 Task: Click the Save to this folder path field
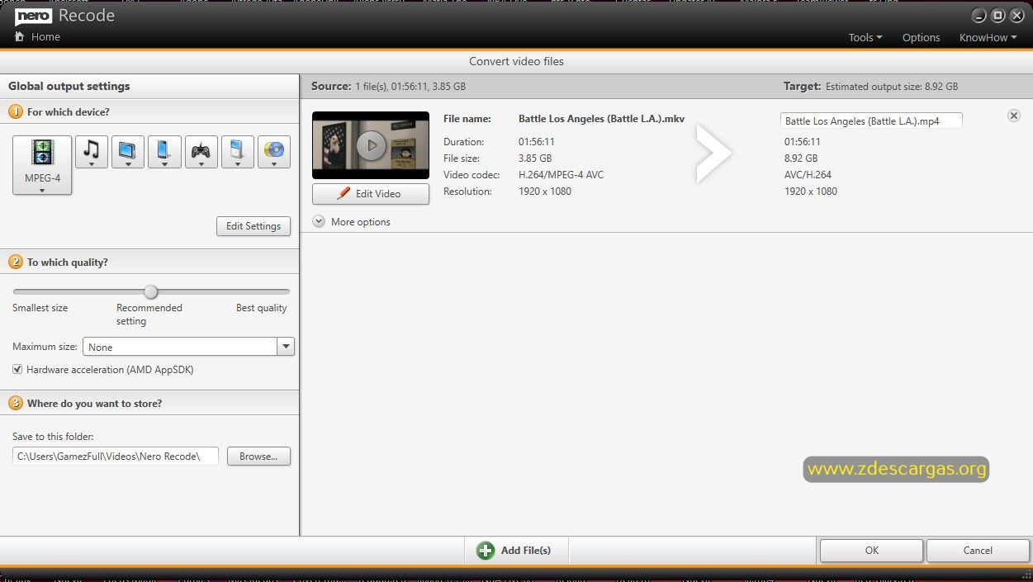[x=116, y=457]
